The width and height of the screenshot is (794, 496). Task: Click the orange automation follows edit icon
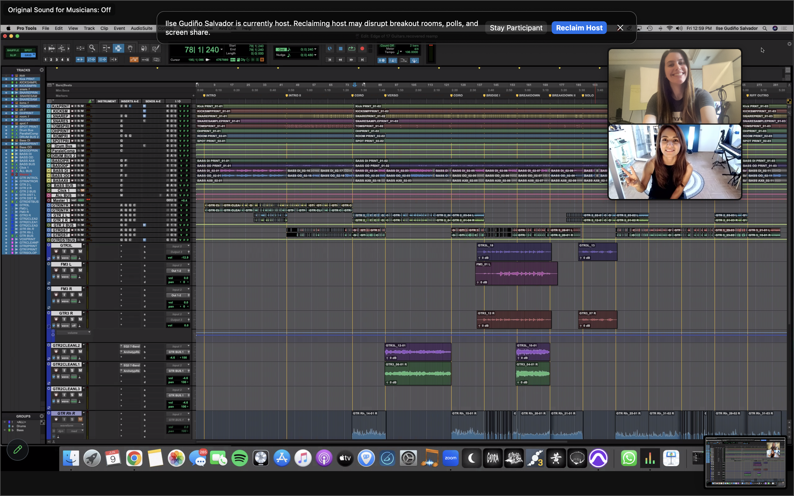coord(134,59)
